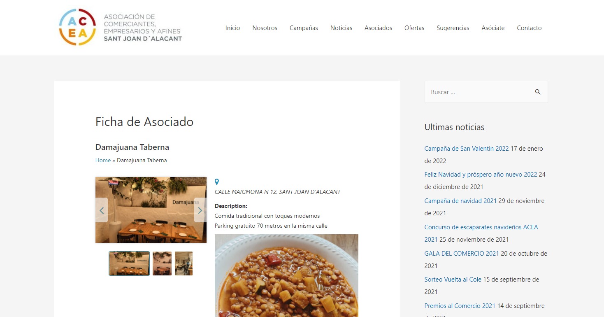Select the third gallery thumbnail

[x=184, y=263]
